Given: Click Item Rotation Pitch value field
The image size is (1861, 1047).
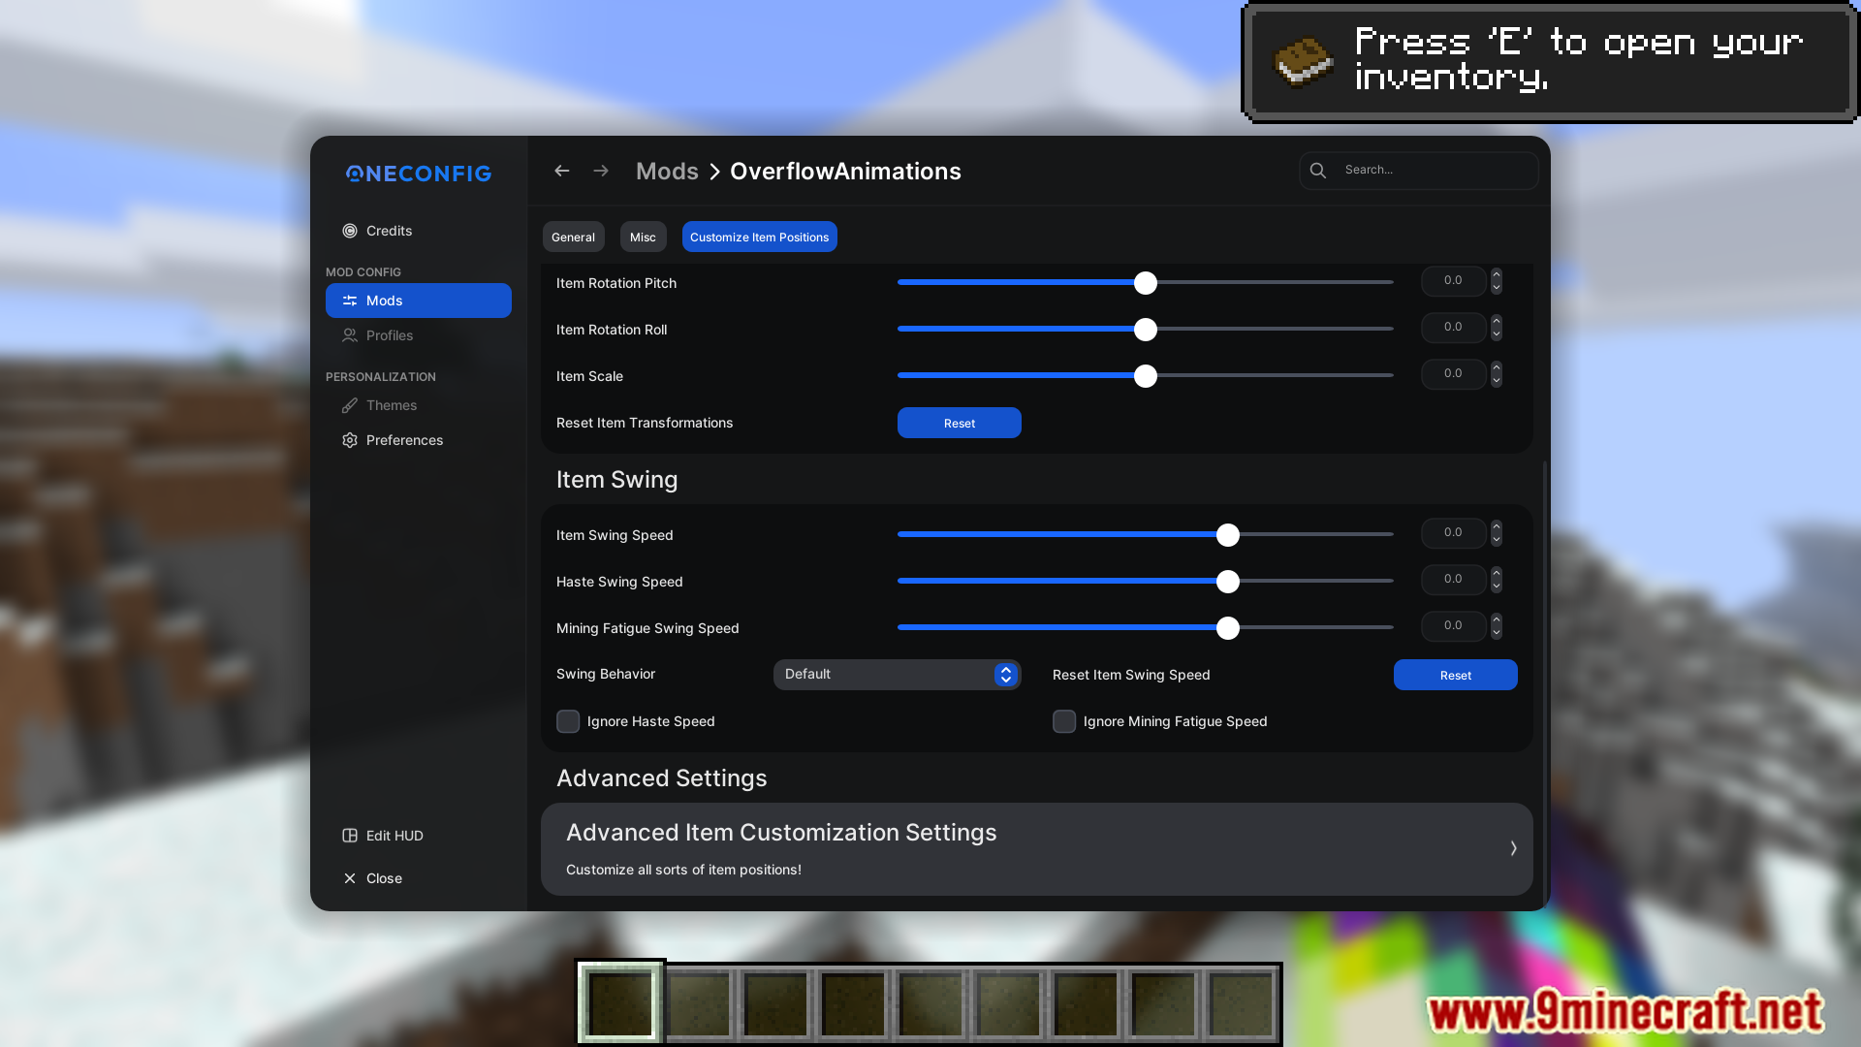Looking at the screenshot, I should (1454, 281).
